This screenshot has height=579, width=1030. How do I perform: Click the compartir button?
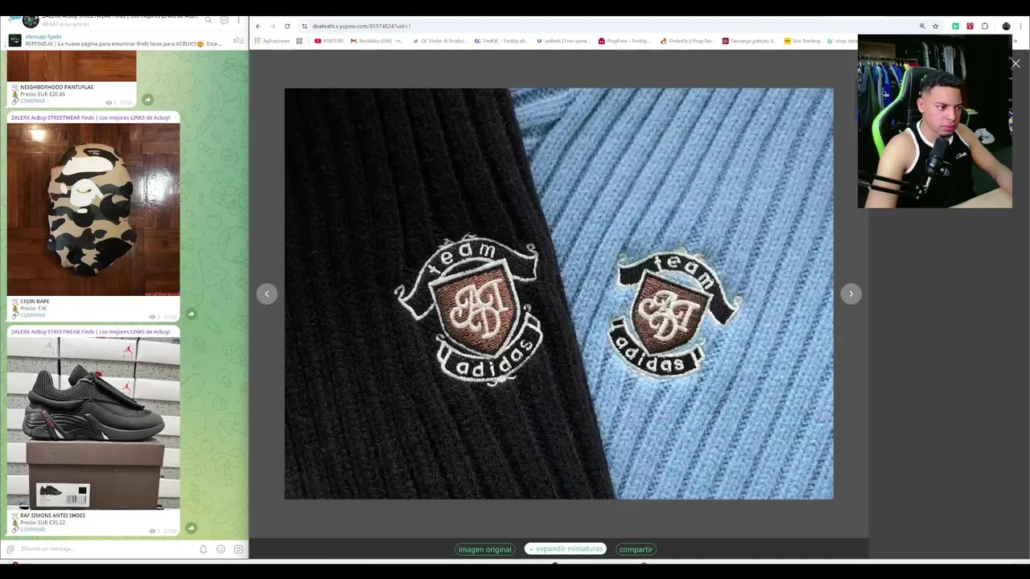tap(636, 549)
